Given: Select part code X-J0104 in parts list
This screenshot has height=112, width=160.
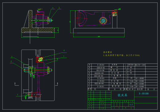Looking at the screenshot, I should coord(101,65).
